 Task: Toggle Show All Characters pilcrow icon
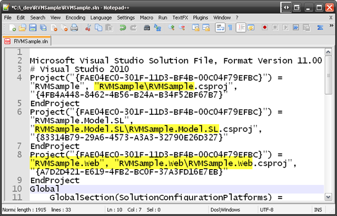[x=230, y=27]
